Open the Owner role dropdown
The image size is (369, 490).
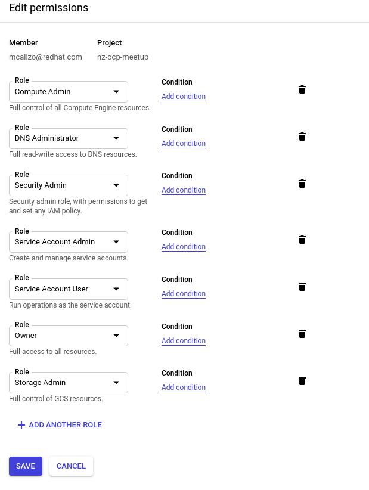coord(69,336)
